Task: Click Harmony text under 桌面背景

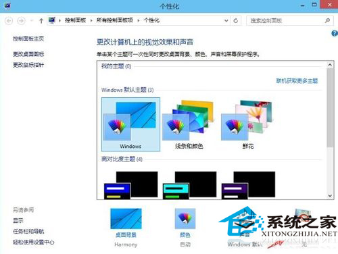Action: point(126,245)
